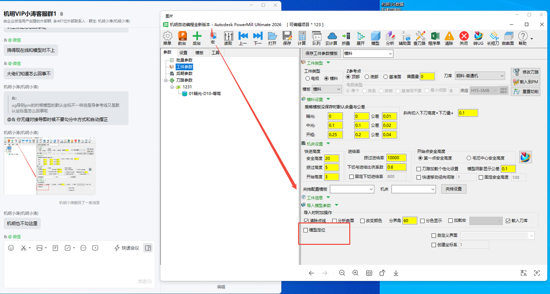Open the image button dropdown arrow in chat
Image resolution: width=550 pixels, height=294 pixels.
point(46,248)
